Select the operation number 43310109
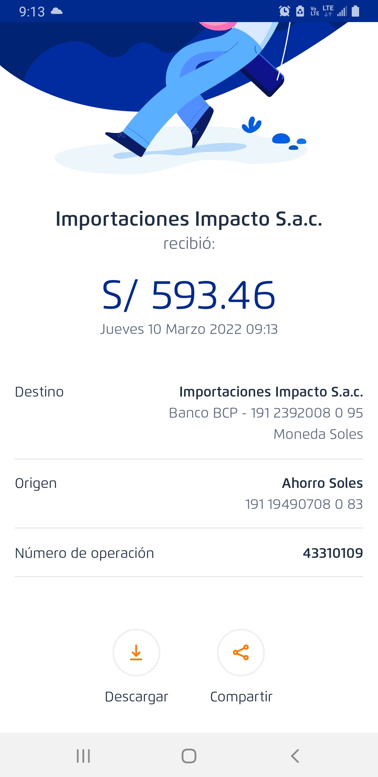Screen dimensions: 378x777 (332, 553)
